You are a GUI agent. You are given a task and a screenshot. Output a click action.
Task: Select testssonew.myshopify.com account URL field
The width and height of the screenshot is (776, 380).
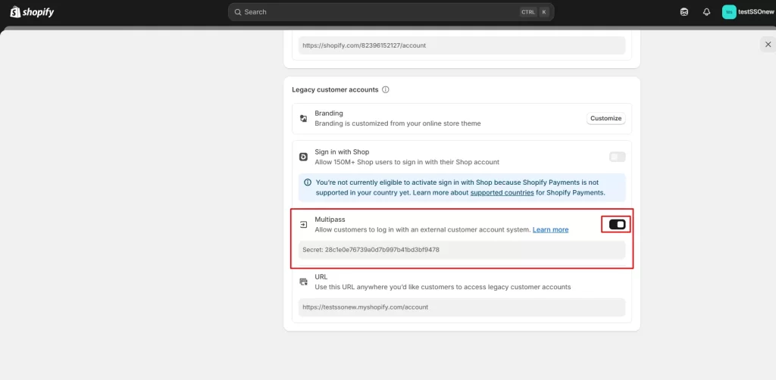[x=462, y=307]
